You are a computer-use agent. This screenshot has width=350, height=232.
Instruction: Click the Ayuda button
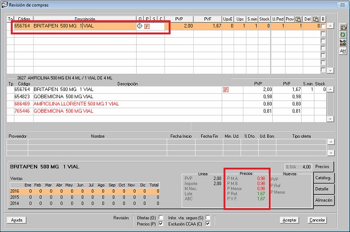tap(17, 220)
